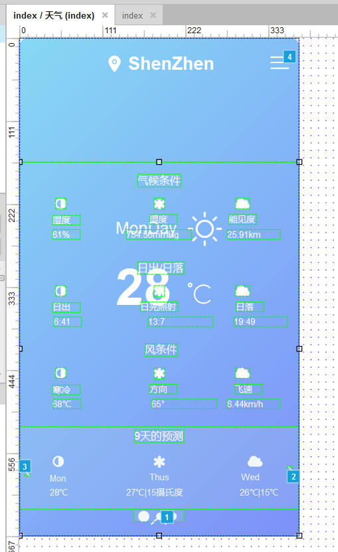The height and width of the screenshot is (552, 338).
Task: Select the snowflake icon above 方向
Action: click(x=159, y=373)
